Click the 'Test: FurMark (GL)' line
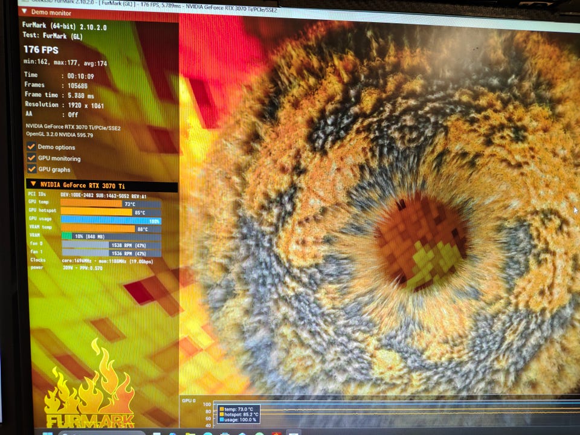 click(x=52, y=36)
